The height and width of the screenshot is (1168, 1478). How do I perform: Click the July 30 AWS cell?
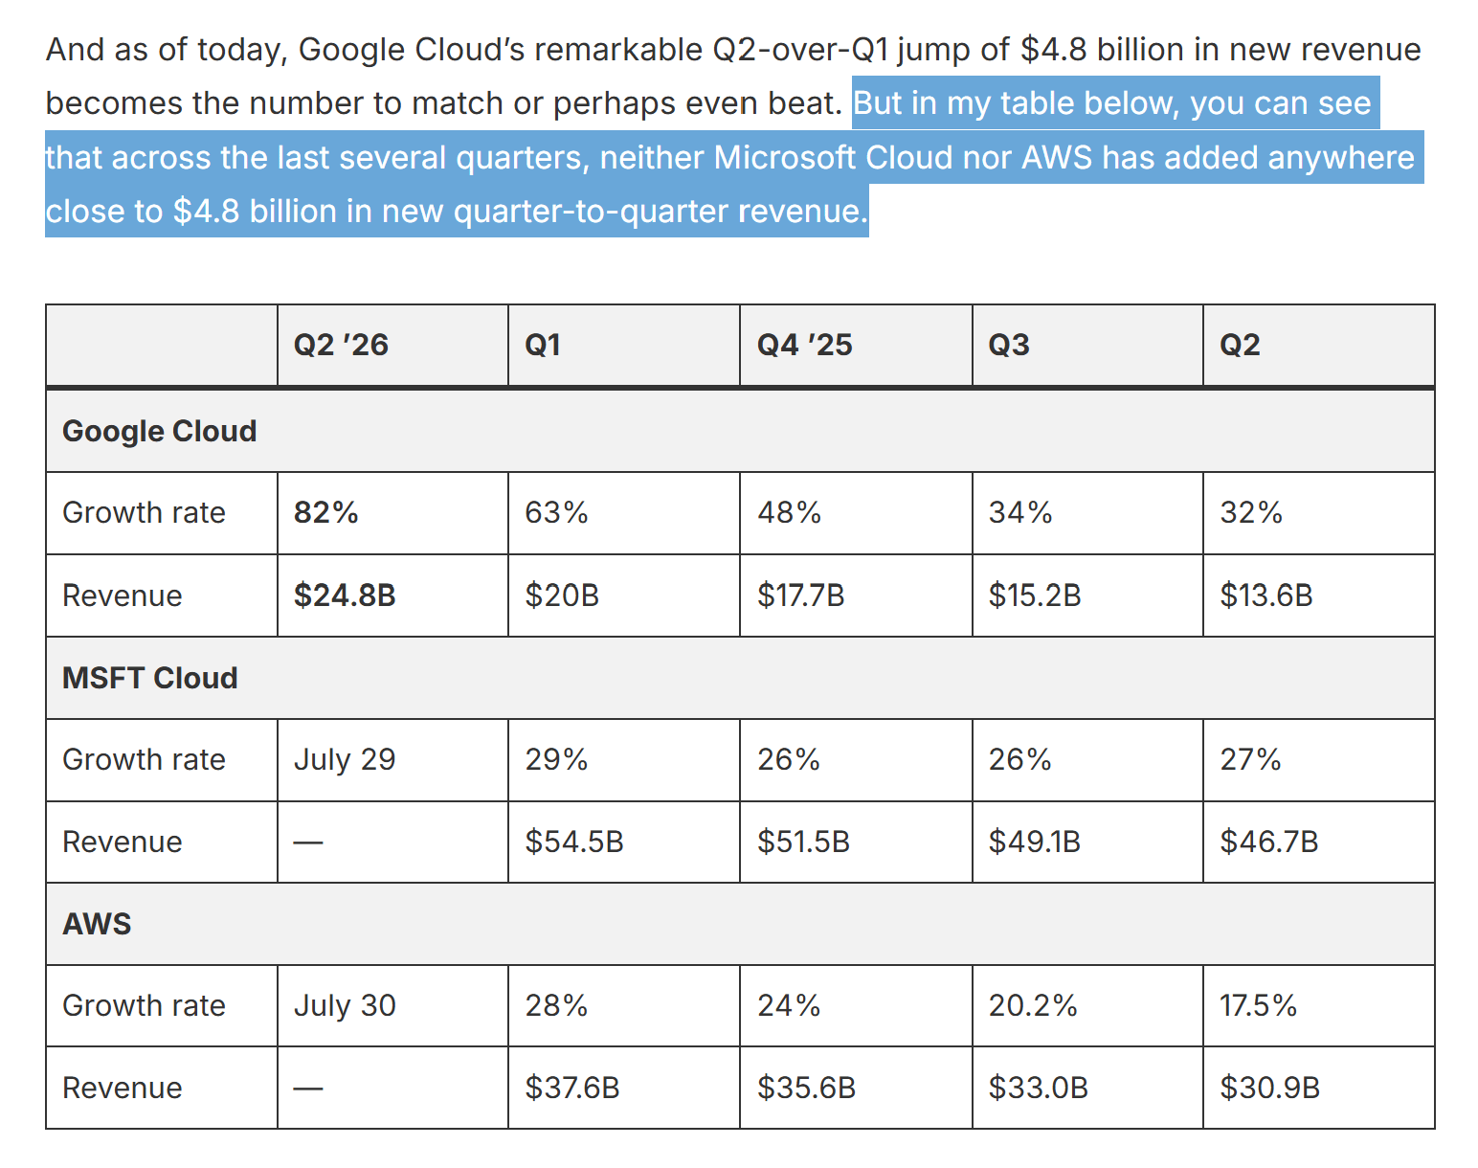pos(392,1005)
